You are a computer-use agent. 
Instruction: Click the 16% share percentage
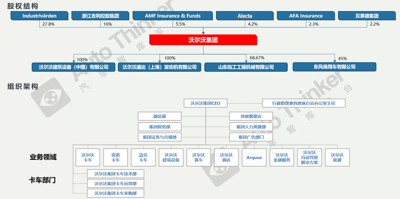(108, 24)
